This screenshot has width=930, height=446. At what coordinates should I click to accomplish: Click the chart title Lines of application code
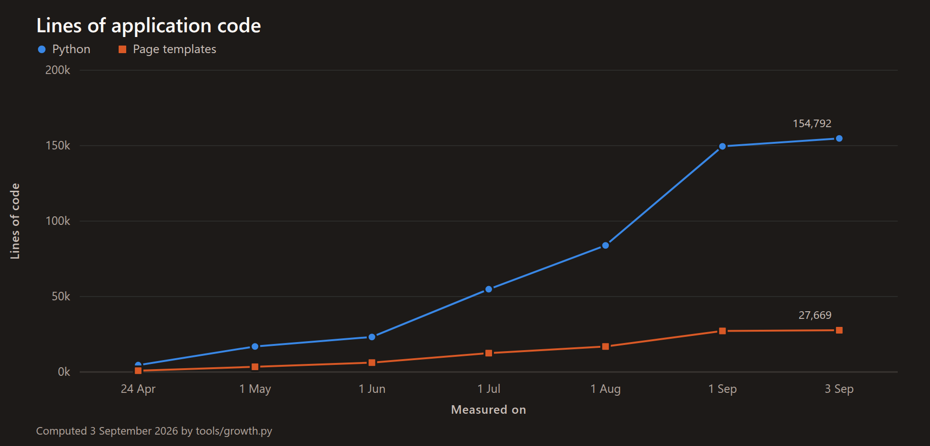[x=149, y=26]
